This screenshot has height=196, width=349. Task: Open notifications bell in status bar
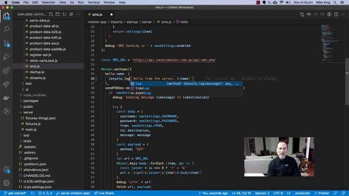coord(343,193)
